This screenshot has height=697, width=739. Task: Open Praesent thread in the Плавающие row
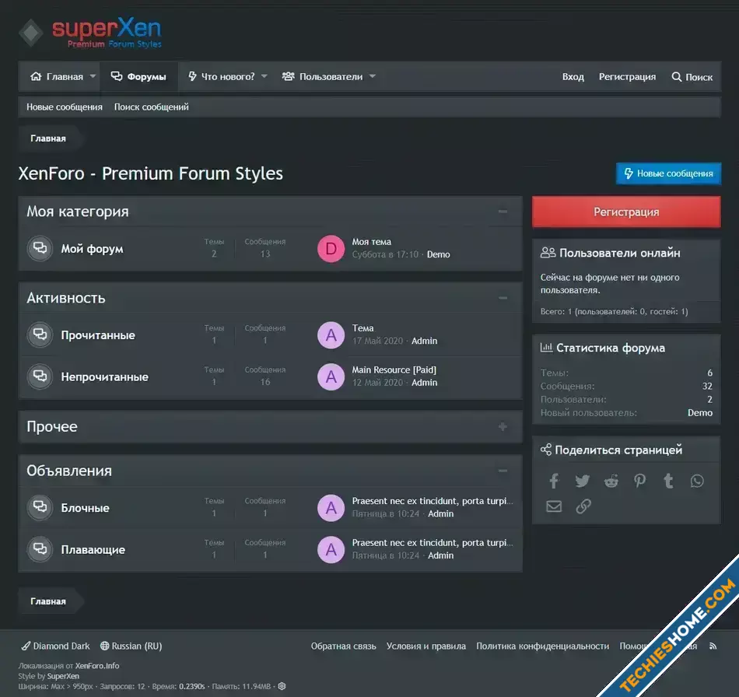tap(433, 542)
